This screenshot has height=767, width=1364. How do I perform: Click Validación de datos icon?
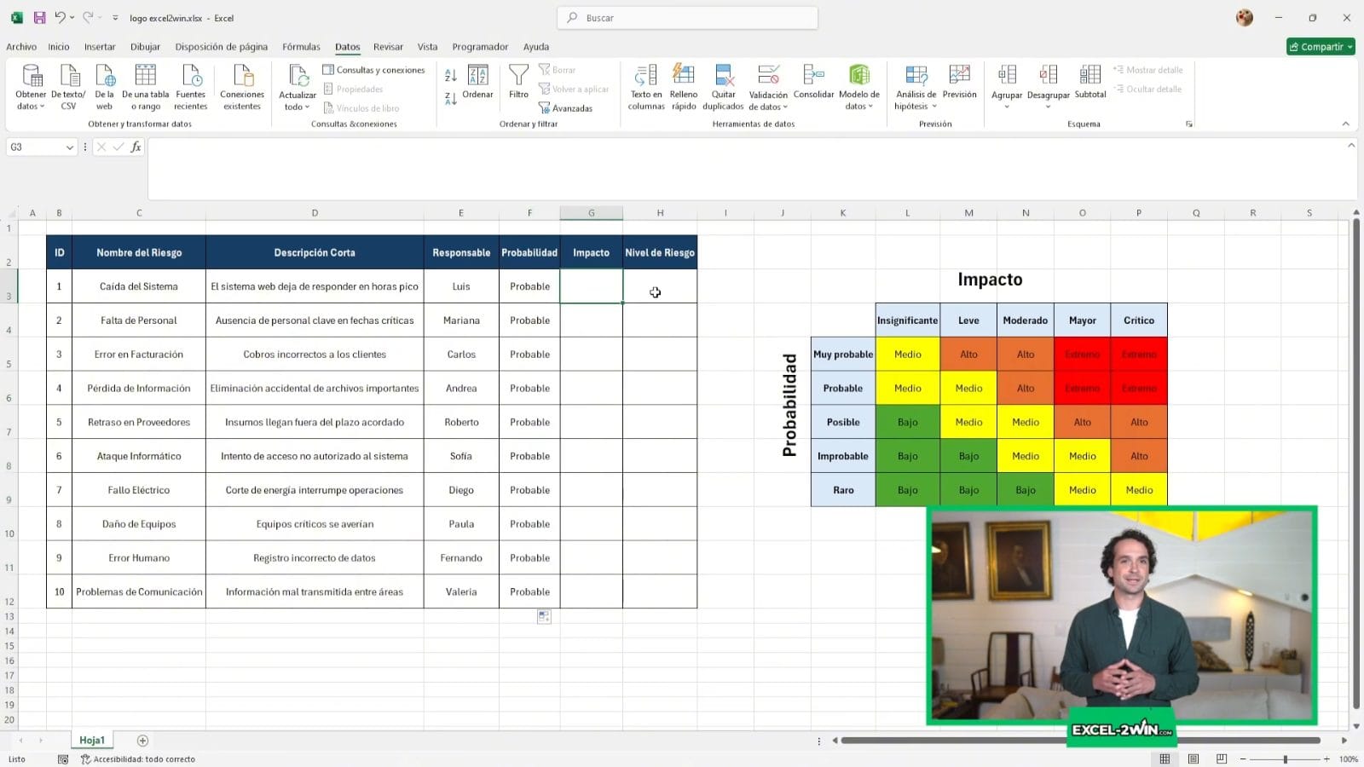tap(768, 76)
